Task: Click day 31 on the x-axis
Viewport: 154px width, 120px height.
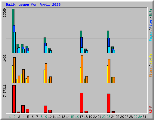Action: click(x=144, y=117)
